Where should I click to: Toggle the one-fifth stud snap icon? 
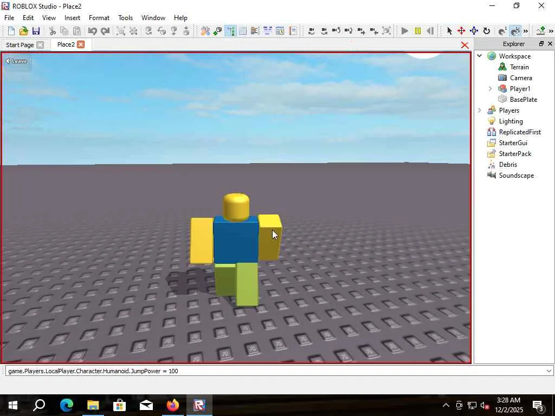click(x=515, y=31)
